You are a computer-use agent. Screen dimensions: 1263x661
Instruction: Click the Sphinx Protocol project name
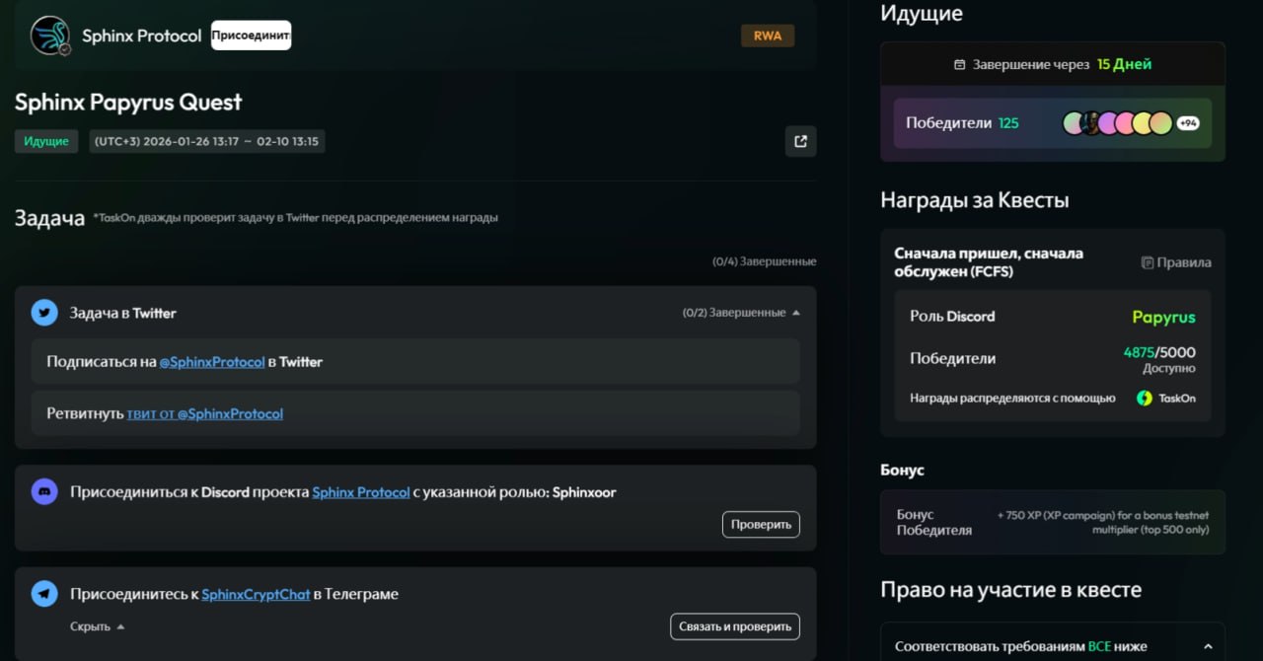pyautogui.click(x=141, y=36)
